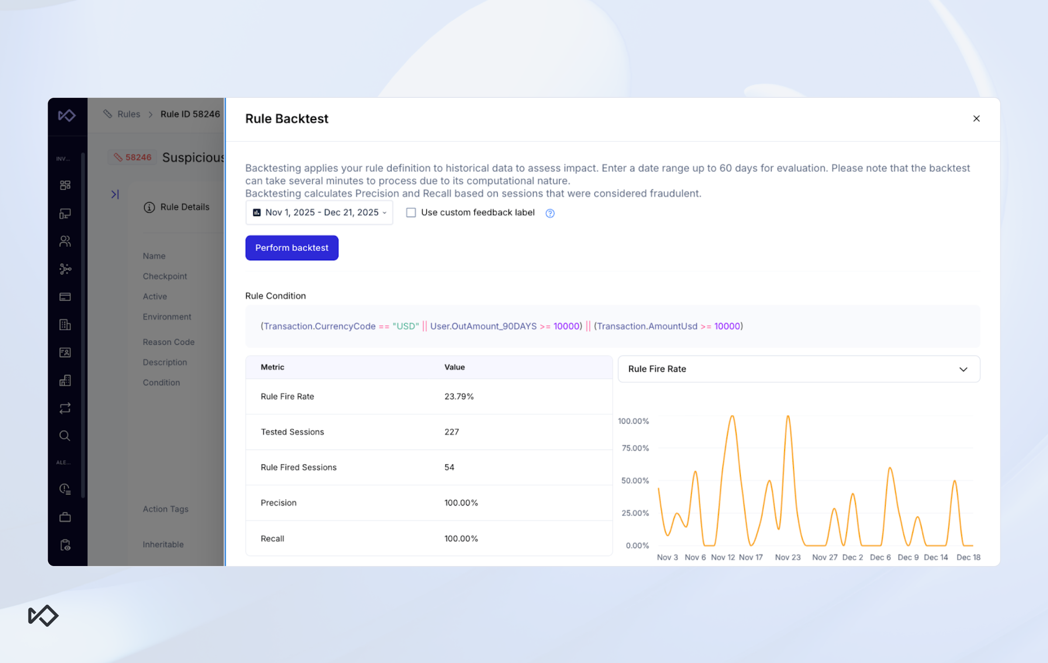This screenshot has width=1048, height=663.
Task: Close the Rule Backtest panel
Action: [x=976, y=119]
